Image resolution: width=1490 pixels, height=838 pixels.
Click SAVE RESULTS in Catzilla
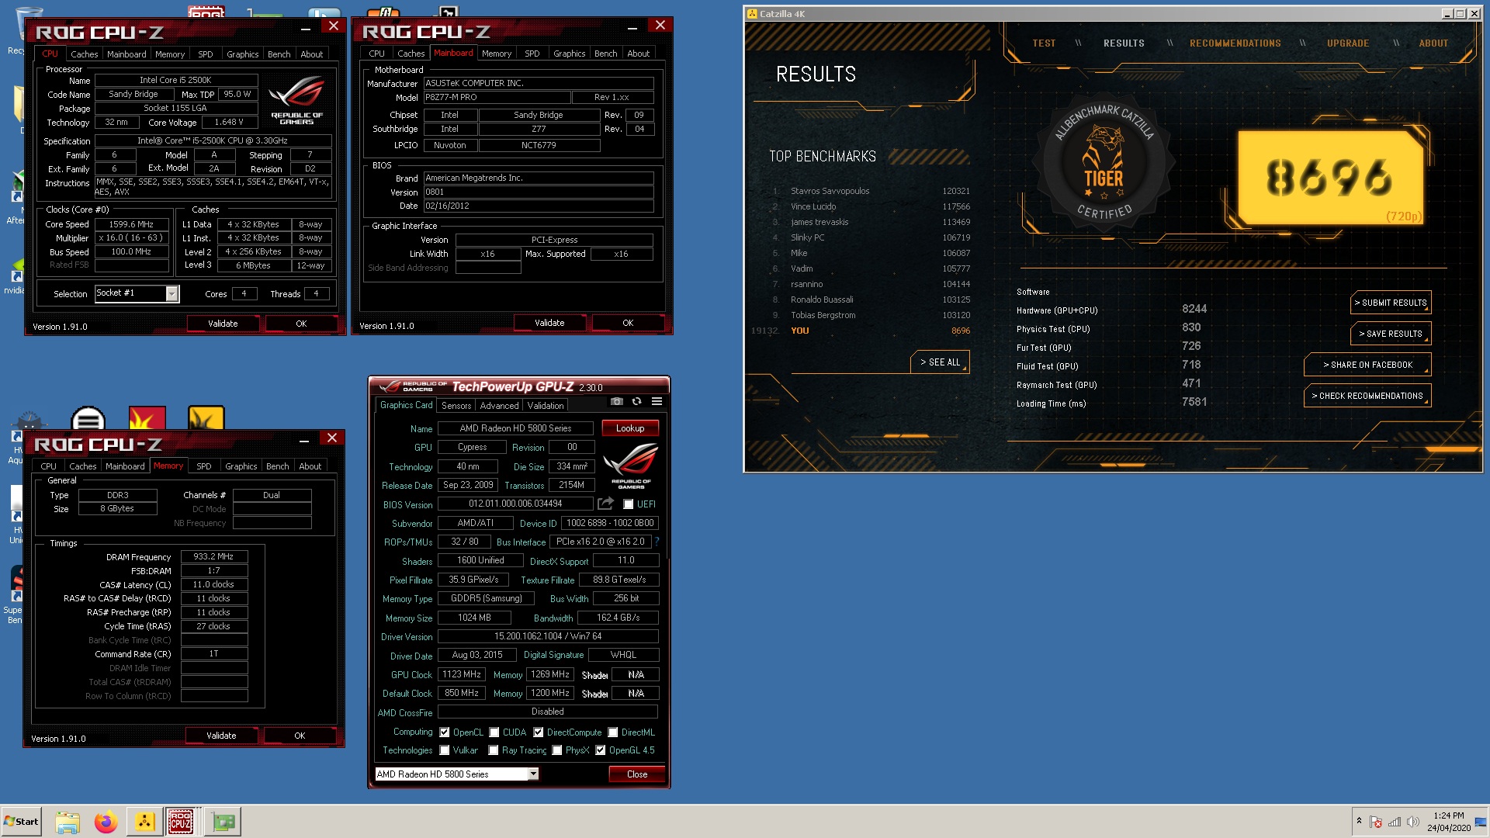tap(1391, 334)
